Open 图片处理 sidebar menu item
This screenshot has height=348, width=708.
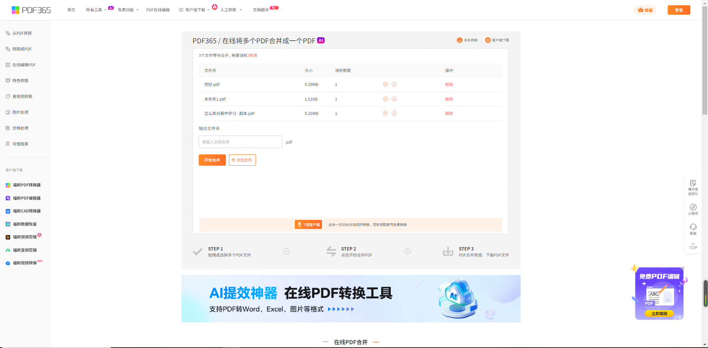20,112
